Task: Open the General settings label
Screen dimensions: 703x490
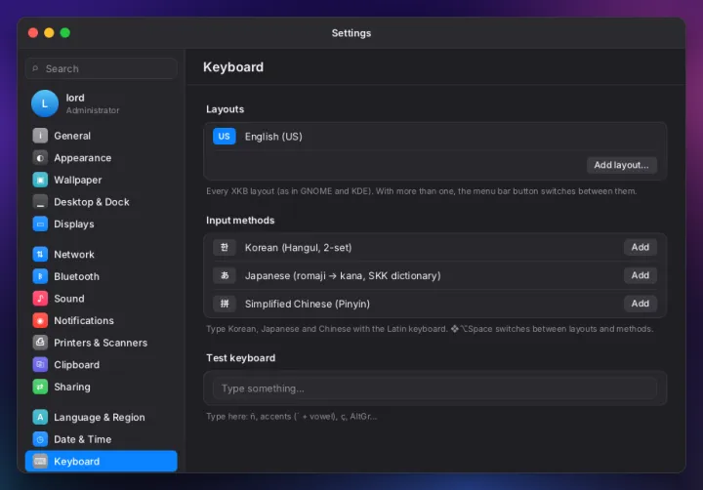Action: [x=72, y=136]
